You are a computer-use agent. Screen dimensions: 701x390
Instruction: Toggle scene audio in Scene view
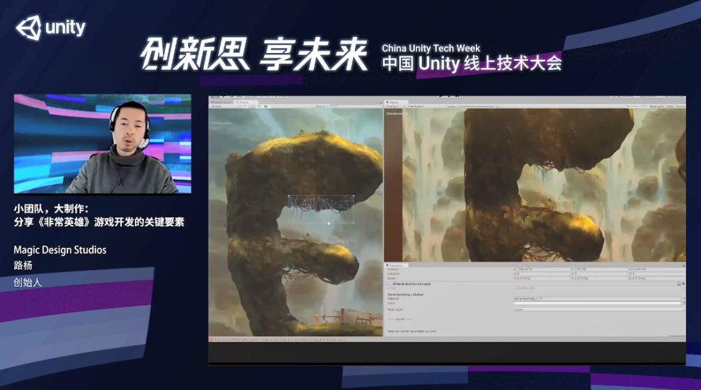pyautogui.click(x=259, y=106)
